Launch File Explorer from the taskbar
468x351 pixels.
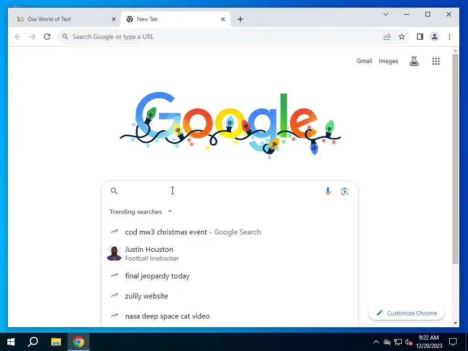click(x=56, y=342)
